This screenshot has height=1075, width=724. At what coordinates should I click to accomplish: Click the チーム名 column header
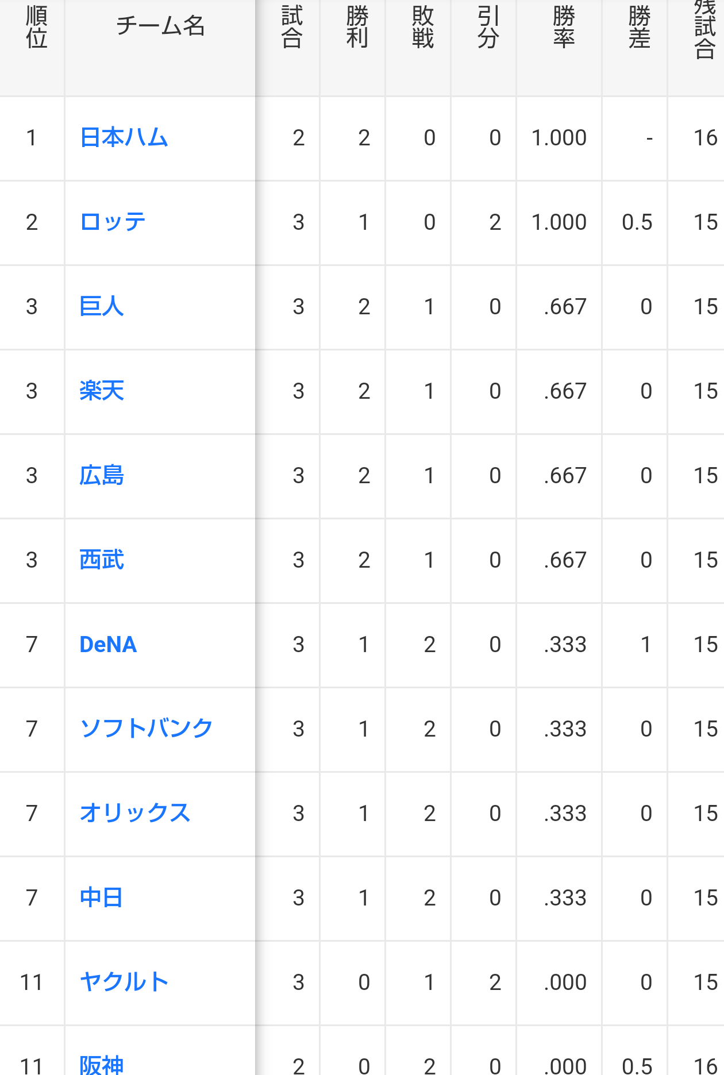click(160, 26)
